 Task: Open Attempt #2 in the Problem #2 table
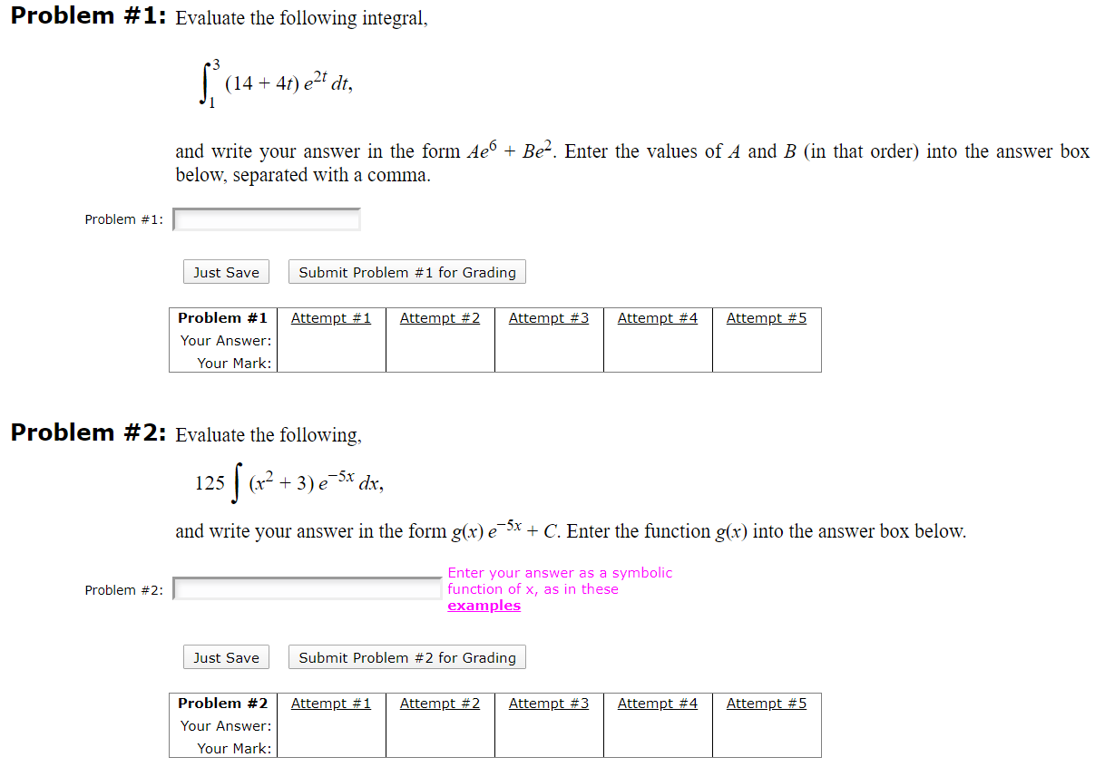pyautogui.click(x=440, y=703)
